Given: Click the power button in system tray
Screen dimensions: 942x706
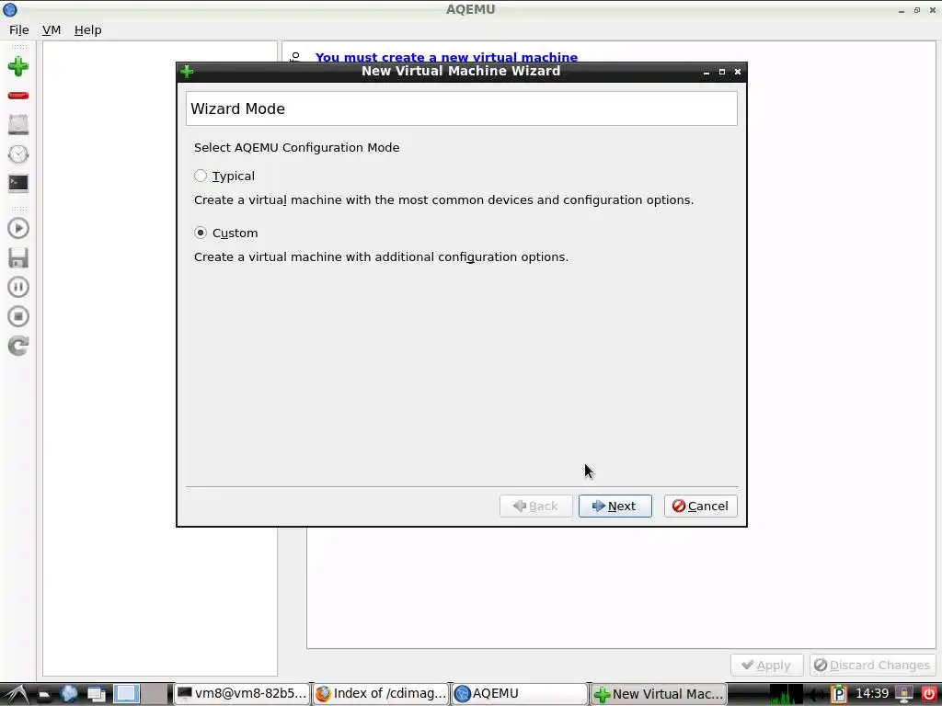Looking at the screenshot, I should pyautogui.click(x=929, y=694).
